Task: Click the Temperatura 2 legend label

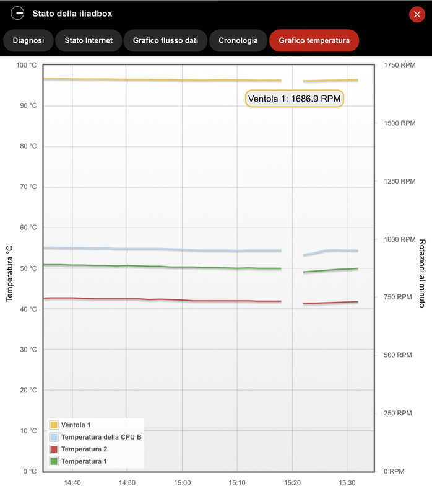Action: tap(84, 449)
